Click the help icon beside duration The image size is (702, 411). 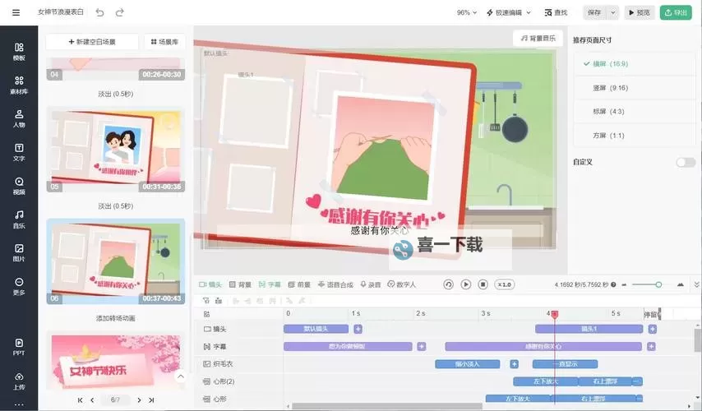[x=613, y=284]
